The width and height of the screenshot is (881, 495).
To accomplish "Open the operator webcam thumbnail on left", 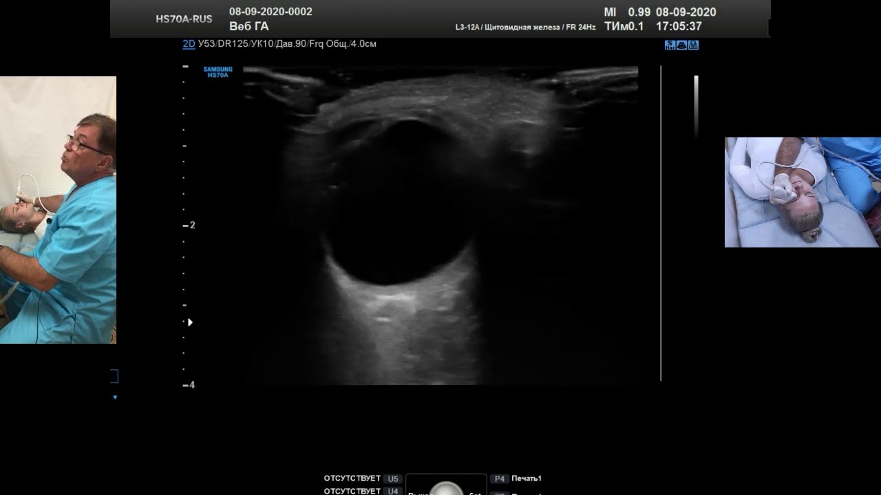I will [x=58, y=210].
